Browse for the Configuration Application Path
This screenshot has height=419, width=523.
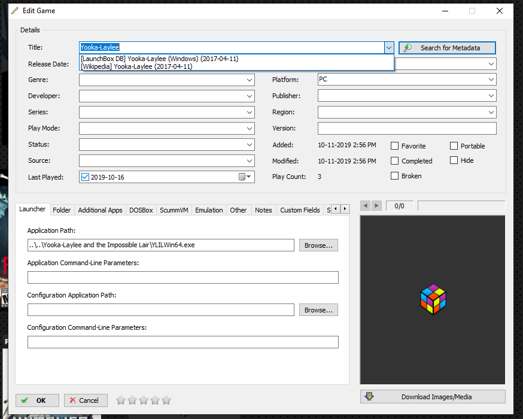318,310
